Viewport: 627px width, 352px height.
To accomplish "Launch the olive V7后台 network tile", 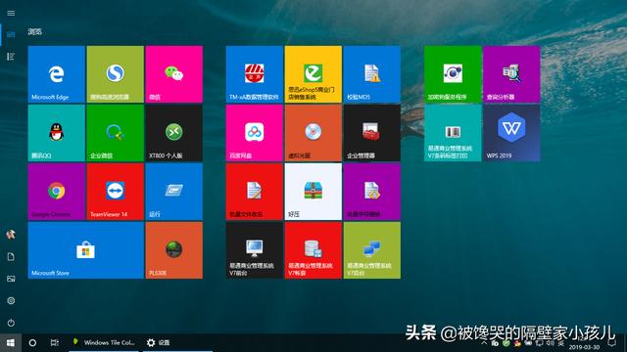I will [x=372, y=250].
